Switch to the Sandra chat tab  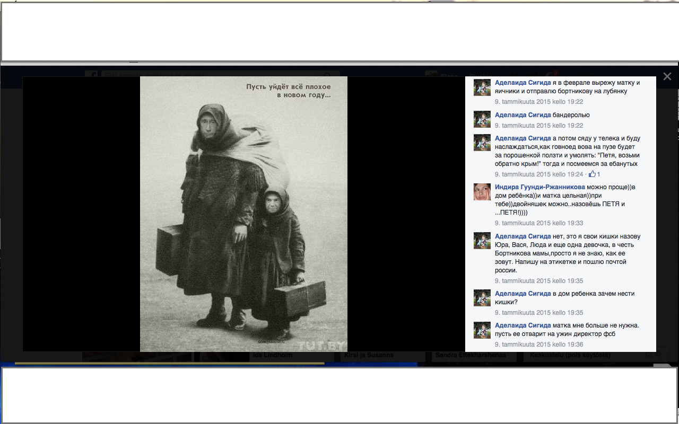pos(471,355)
